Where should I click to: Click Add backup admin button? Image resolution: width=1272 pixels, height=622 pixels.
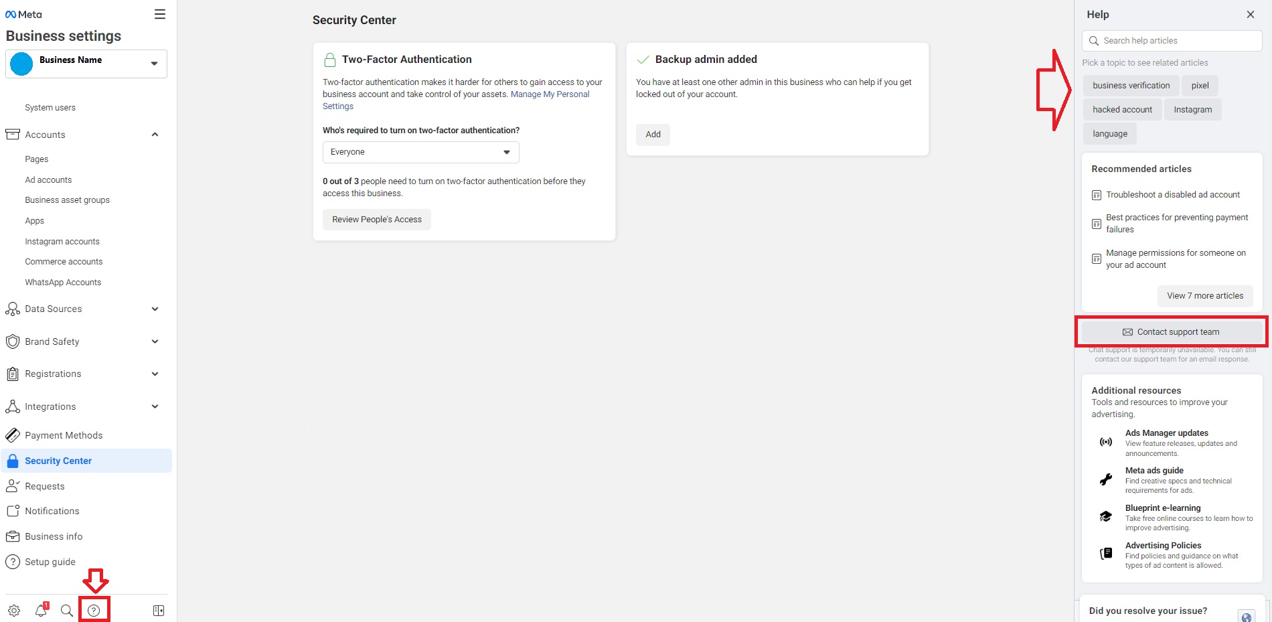pos(653,135)
